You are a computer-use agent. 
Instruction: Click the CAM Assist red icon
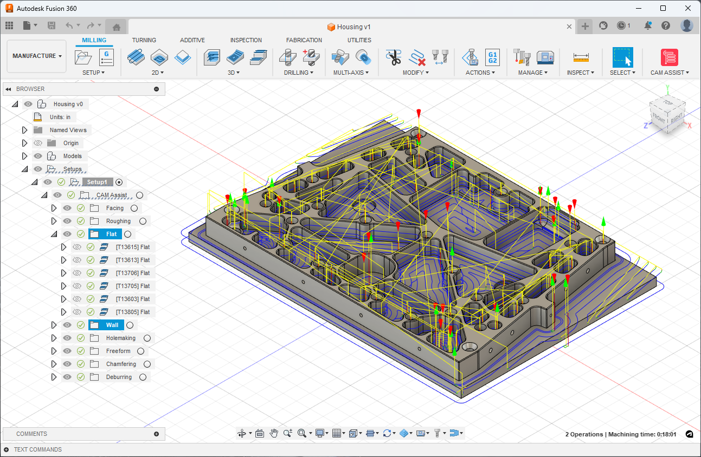[x=670, y=57]
